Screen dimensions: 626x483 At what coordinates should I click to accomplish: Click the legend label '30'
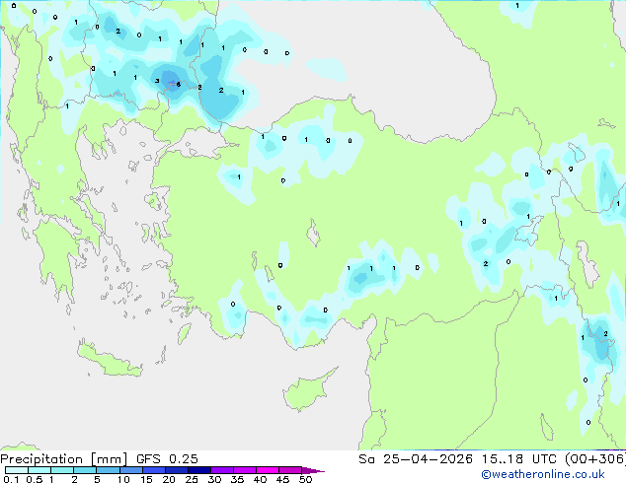(x=214, y=479)
